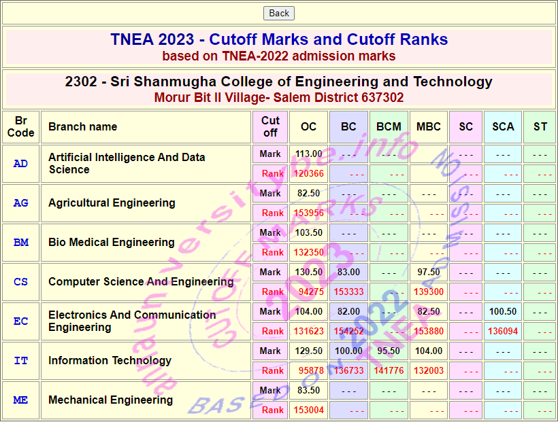Click the SC column header

tap(466, 127)
